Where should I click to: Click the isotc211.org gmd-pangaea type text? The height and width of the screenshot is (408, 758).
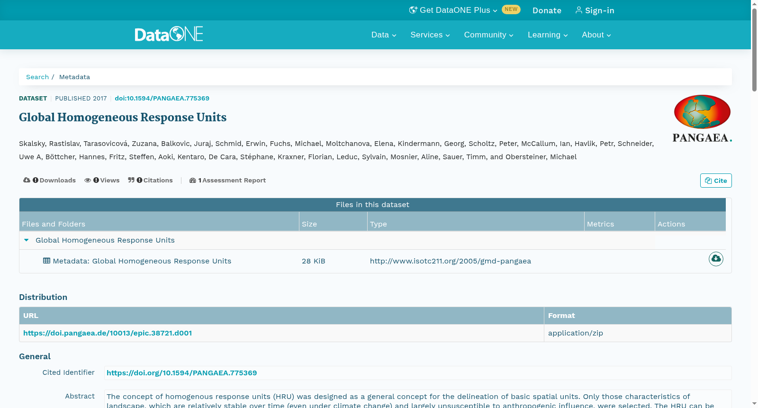451,261
